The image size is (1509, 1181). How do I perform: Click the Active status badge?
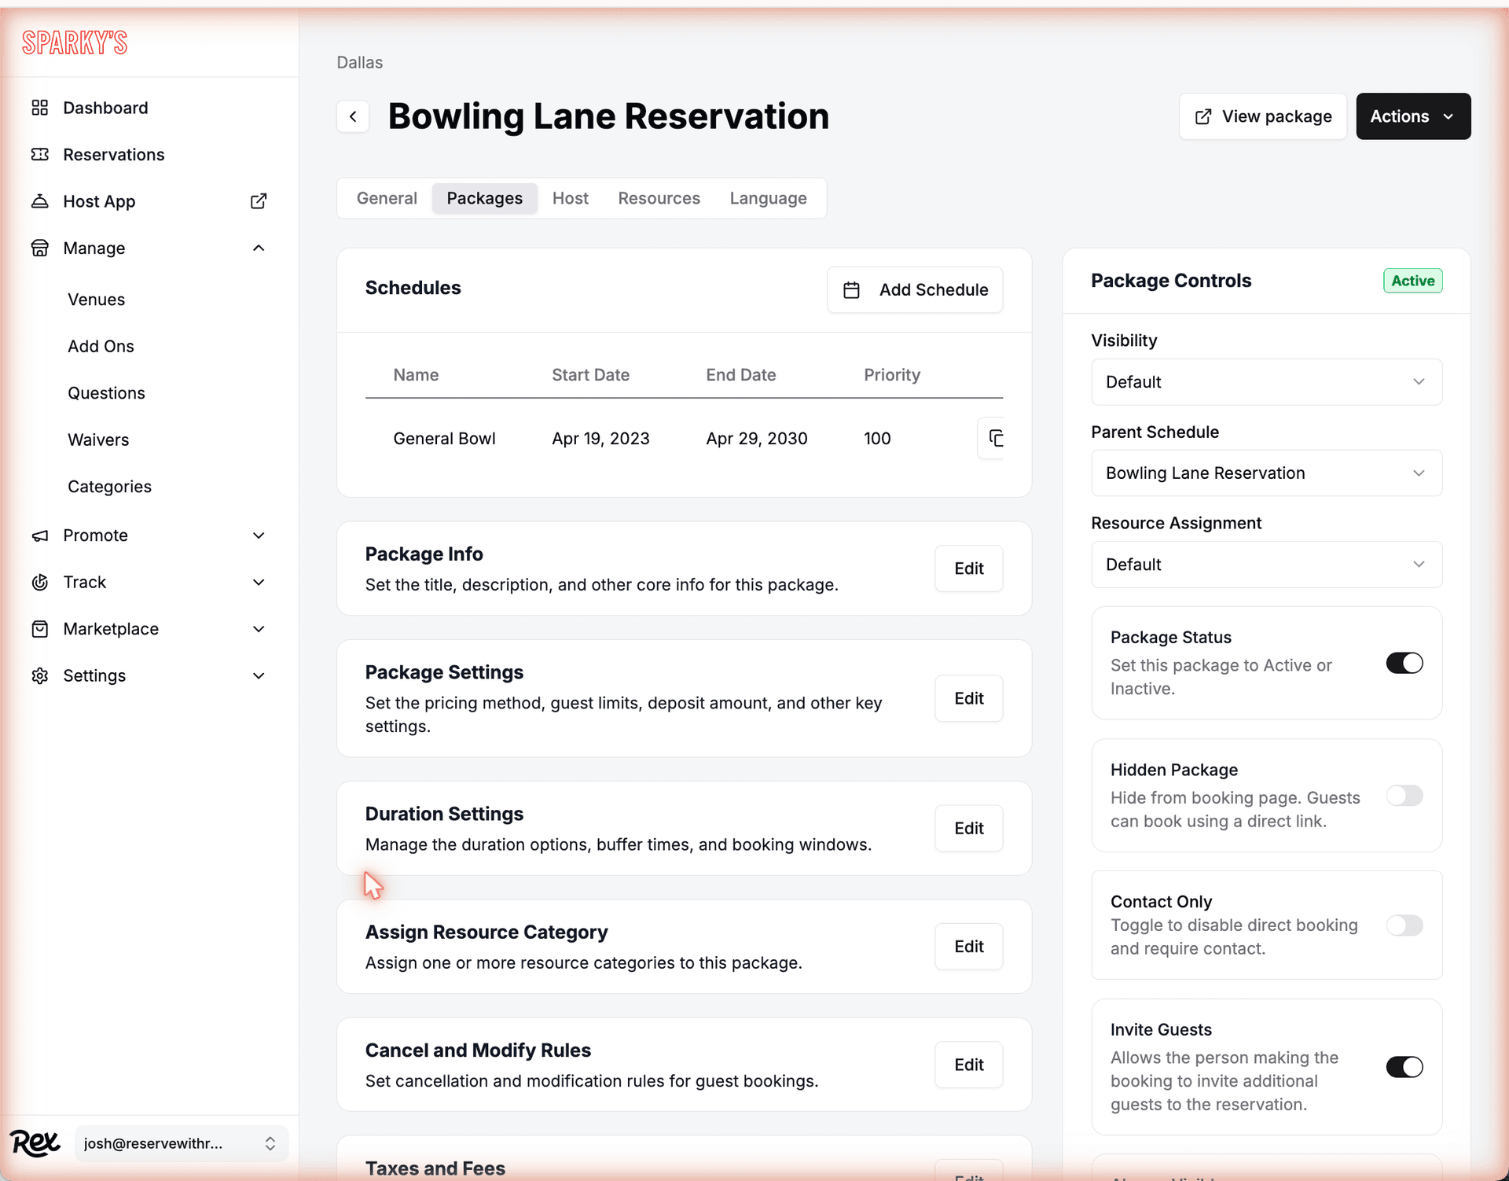click(x=1412, y=281)
